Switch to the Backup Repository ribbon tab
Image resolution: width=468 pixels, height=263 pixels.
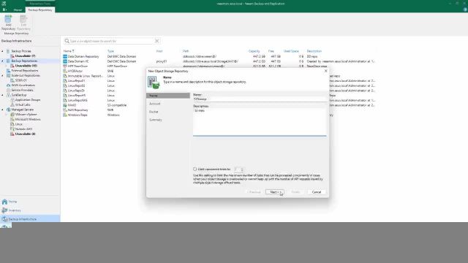click(40, 9)
